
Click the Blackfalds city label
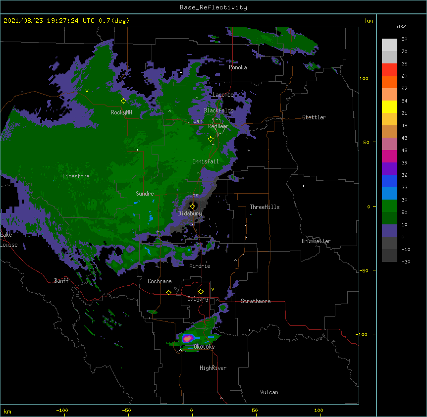point(218,110)
